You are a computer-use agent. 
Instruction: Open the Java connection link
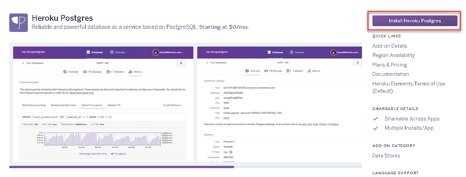[310, 124]
